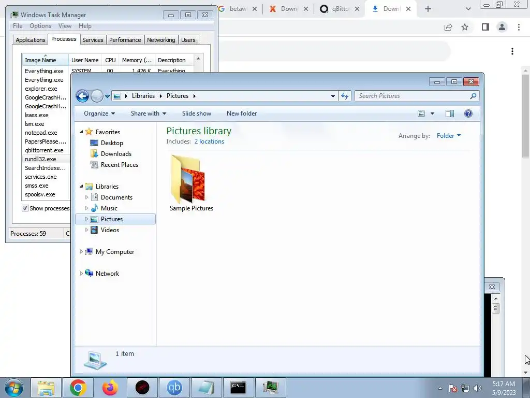Viewport: 530px width, 398px height.
Task: Open the view options dropdown arrow
Action: coord(432,113)
